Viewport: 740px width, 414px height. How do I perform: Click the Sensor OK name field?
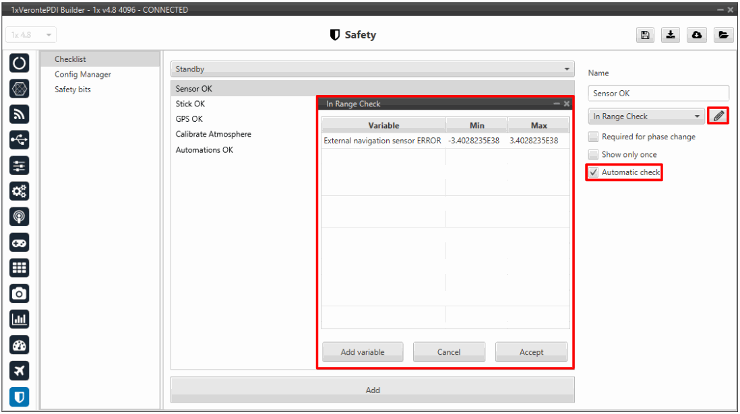click(x=658, y=94)
